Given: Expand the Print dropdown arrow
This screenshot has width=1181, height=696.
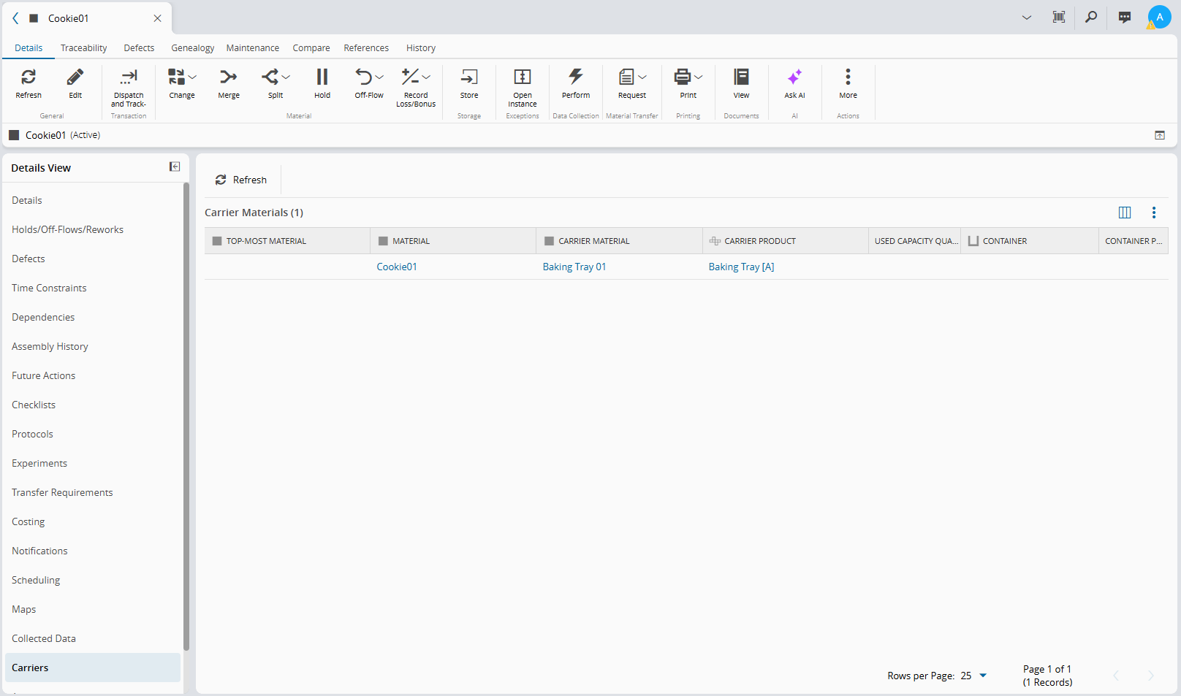Looking at the screenshot, I should [699, 77].
